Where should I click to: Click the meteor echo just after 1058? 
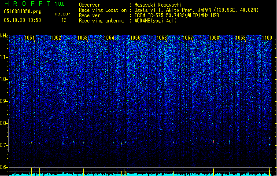[x=214, y=141]
